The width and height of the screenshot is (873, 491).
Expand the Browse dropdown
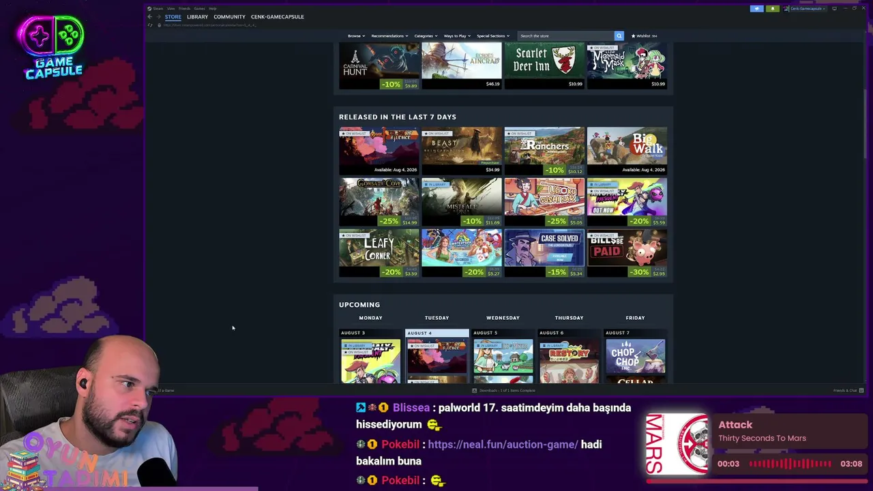356,35
